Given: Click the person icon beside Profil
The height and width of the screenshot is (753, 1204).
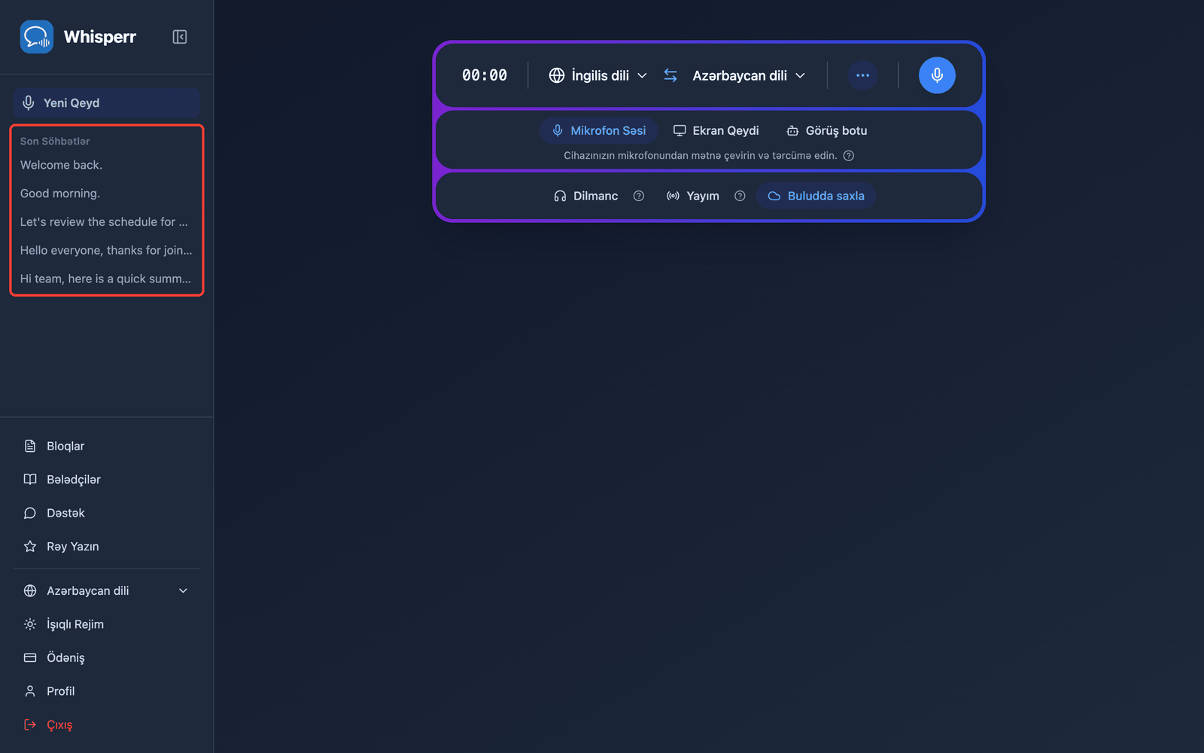Looking at the screenshot, I should pyautogui.click(x=30, y=691).
